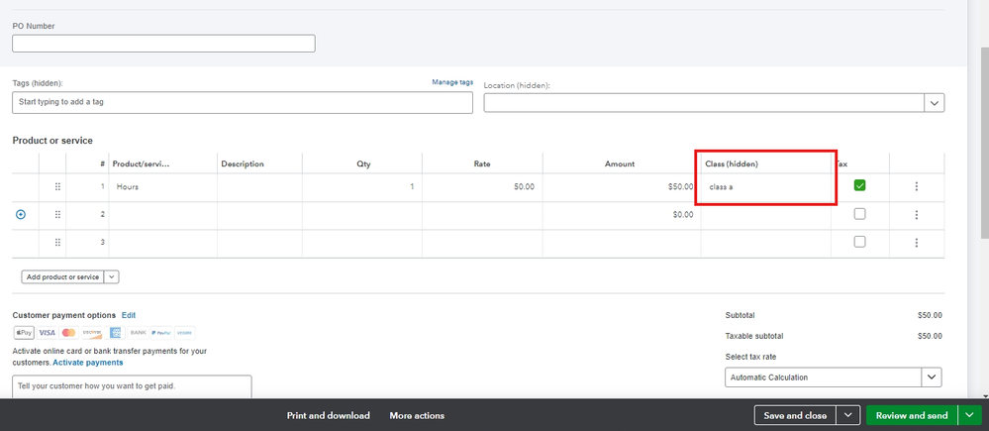
Task: Enable Tax checkbox on row 2
Action: point(859,214)
